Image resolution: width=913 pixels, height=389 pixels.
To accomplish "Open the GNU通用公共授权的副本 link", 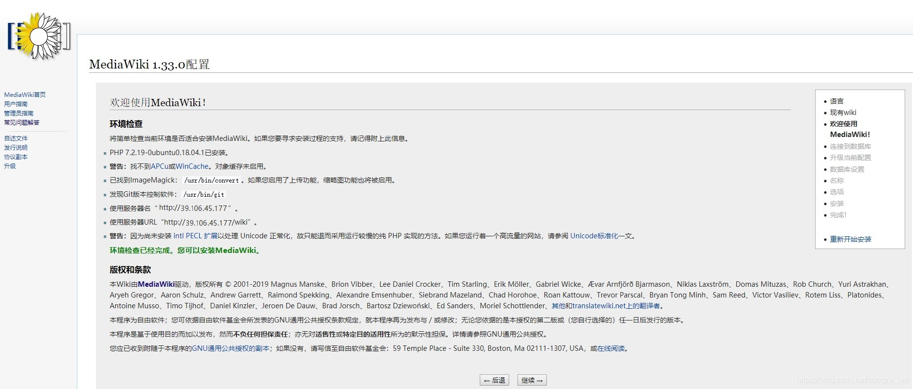I will 231,348.
